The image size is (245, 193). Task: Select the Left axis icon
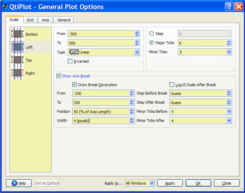(18, 47)
